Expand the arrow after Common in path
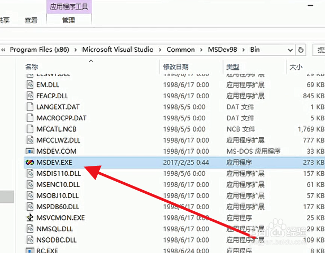This screenshot has height=253, width=325. coord(201,50)
